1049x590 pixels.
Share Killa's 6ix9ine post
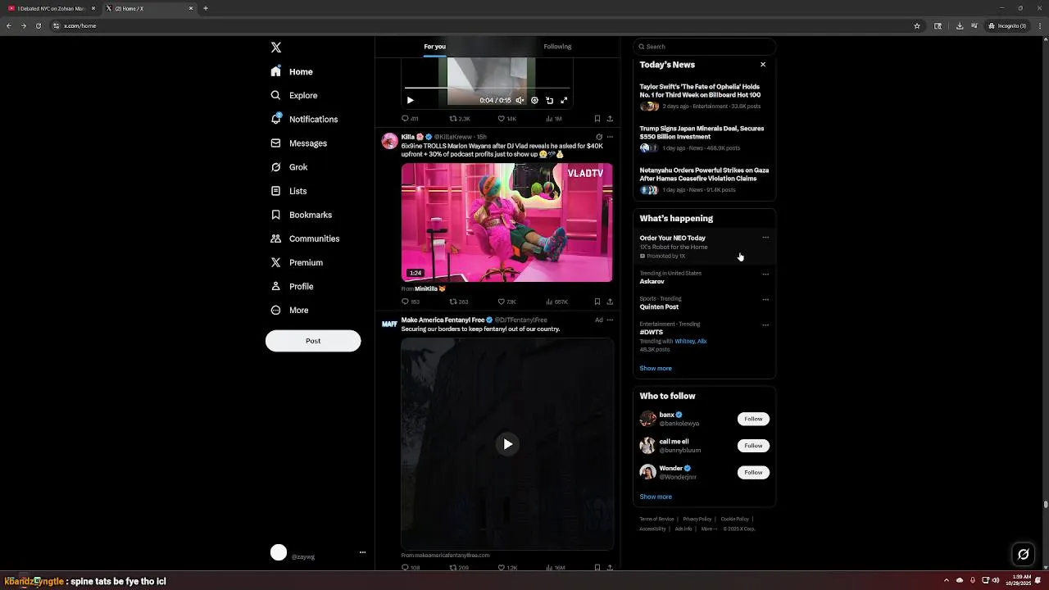pyautogui.click(x=610, y=302)
